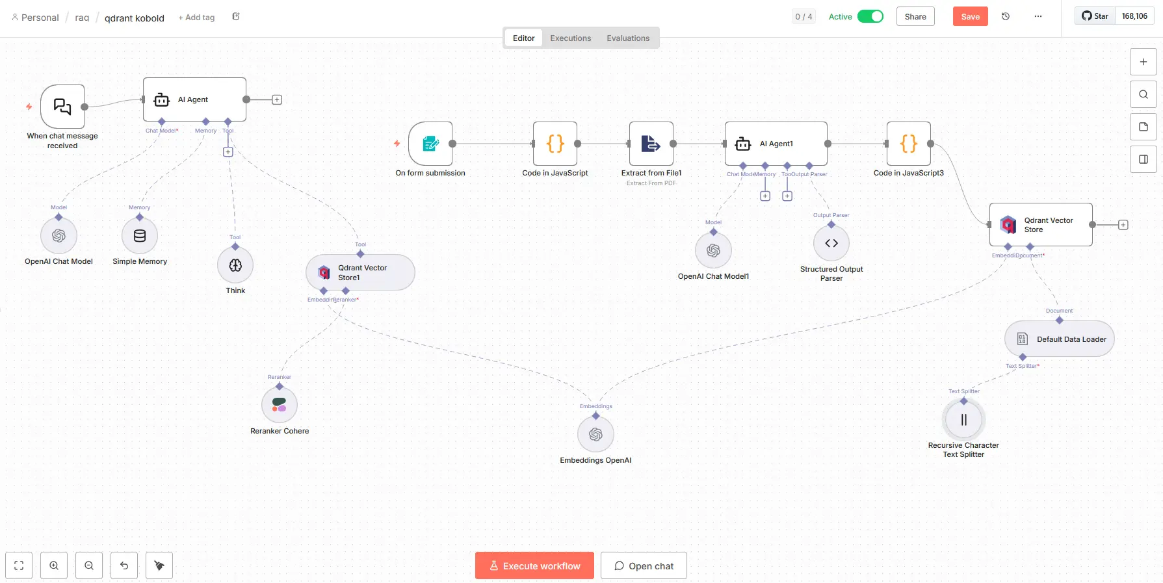The image size is (1163, 583).
Task: Click Add tag field
Action: point(196,18)
